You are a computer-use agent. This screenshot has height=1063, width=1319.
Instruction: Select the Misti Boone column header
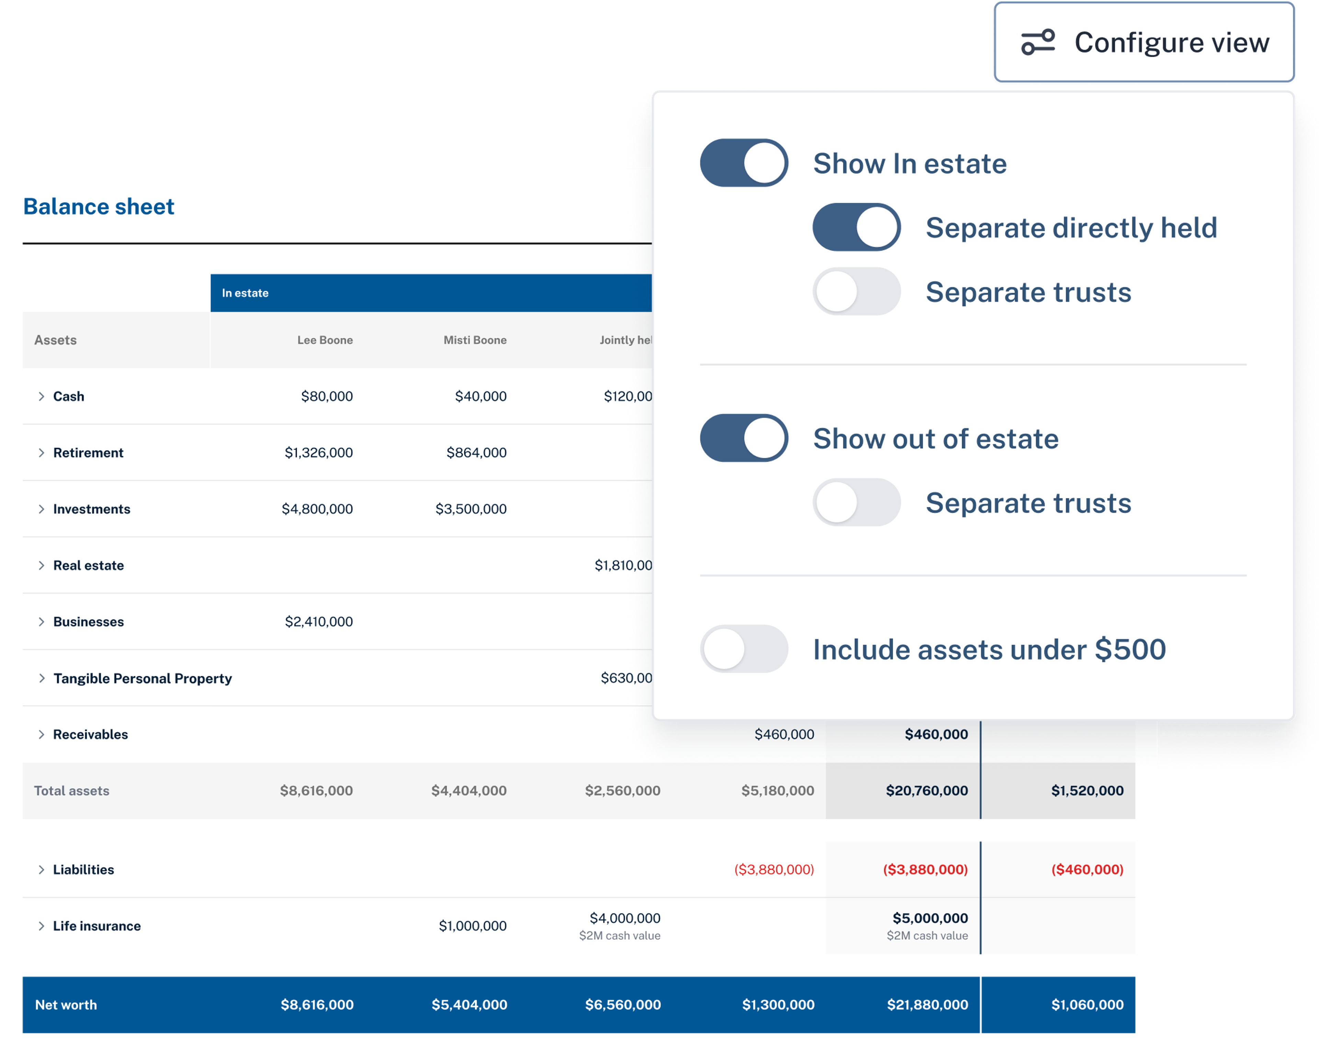(475, 340)
